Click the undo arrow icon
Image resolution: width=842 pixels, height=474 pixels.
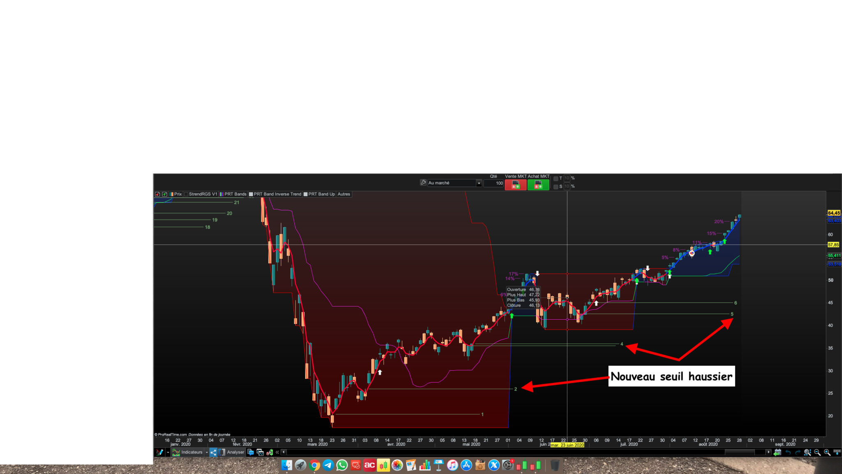coord(788,452)
